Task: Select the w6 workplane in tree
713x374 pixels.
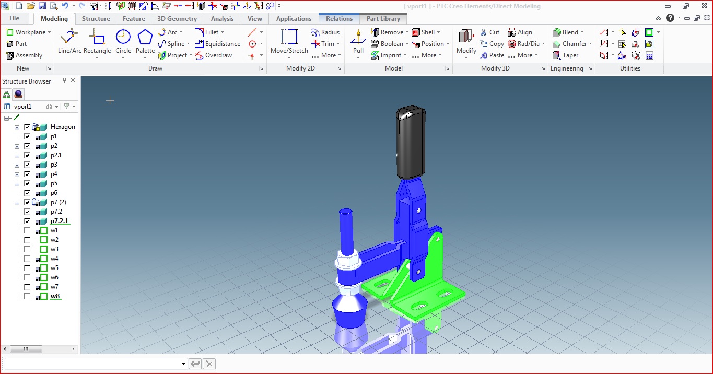Action: (54, 277)
